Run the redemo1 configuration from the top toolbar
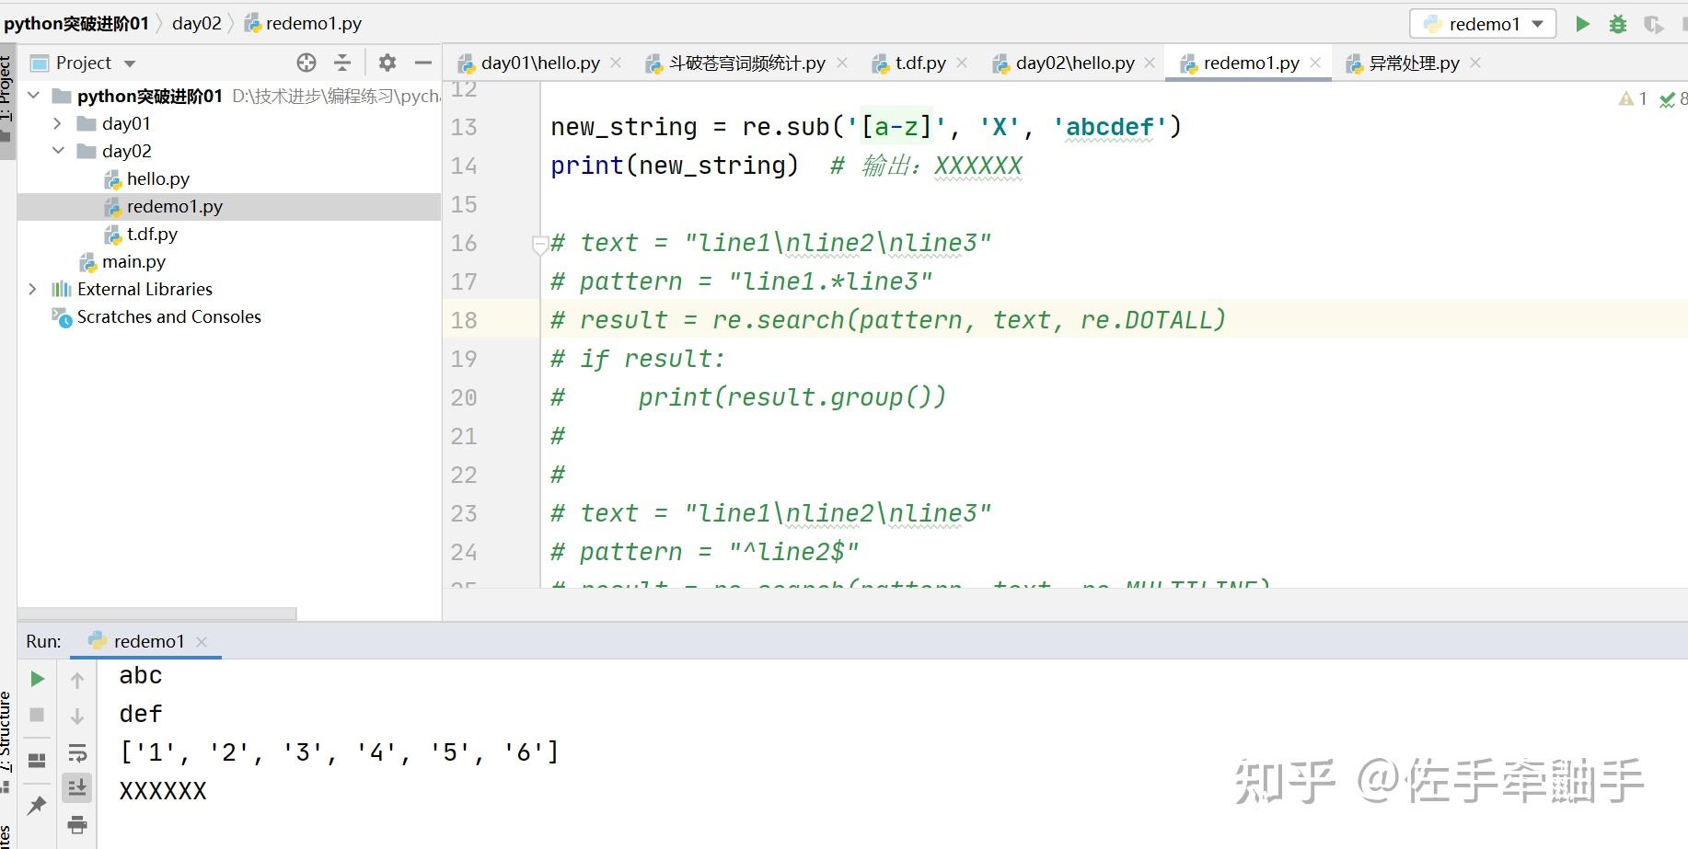This screenshot has width=1688, height=849. [x=1582, y=24]
